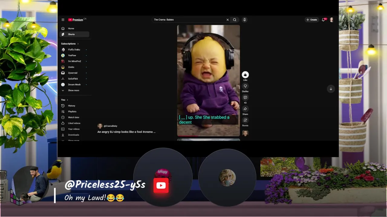
Task: Click the Downloads arrow icon
Action: pos(63,135)
